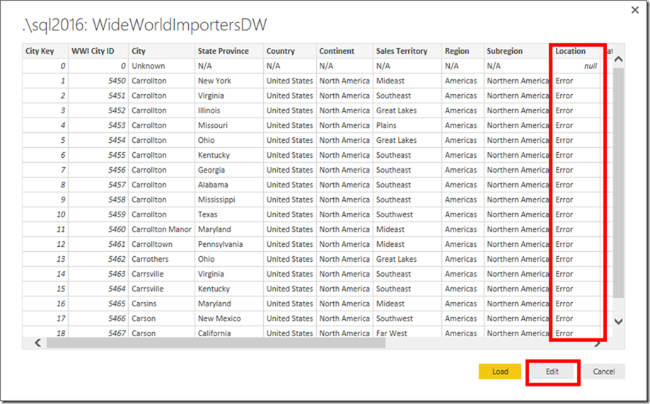Click the New York state cell
The width and height of the screenshot is (650, 404).
[229, 81]
